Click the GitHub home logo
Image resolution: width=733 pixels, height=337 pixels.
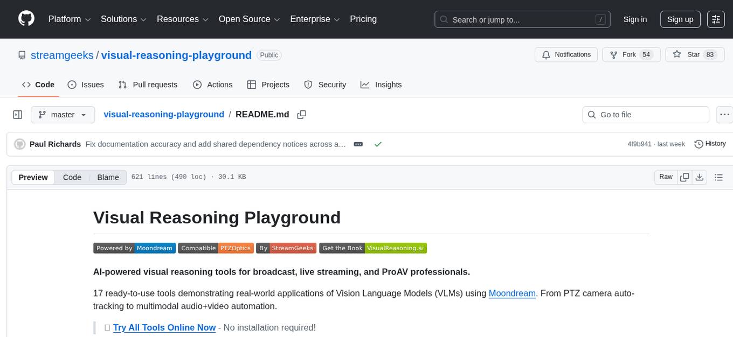(x=26, y=19)
